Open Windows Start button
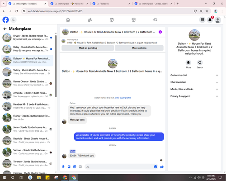Screen dimensions: 226x181 [x=4, y=177]
